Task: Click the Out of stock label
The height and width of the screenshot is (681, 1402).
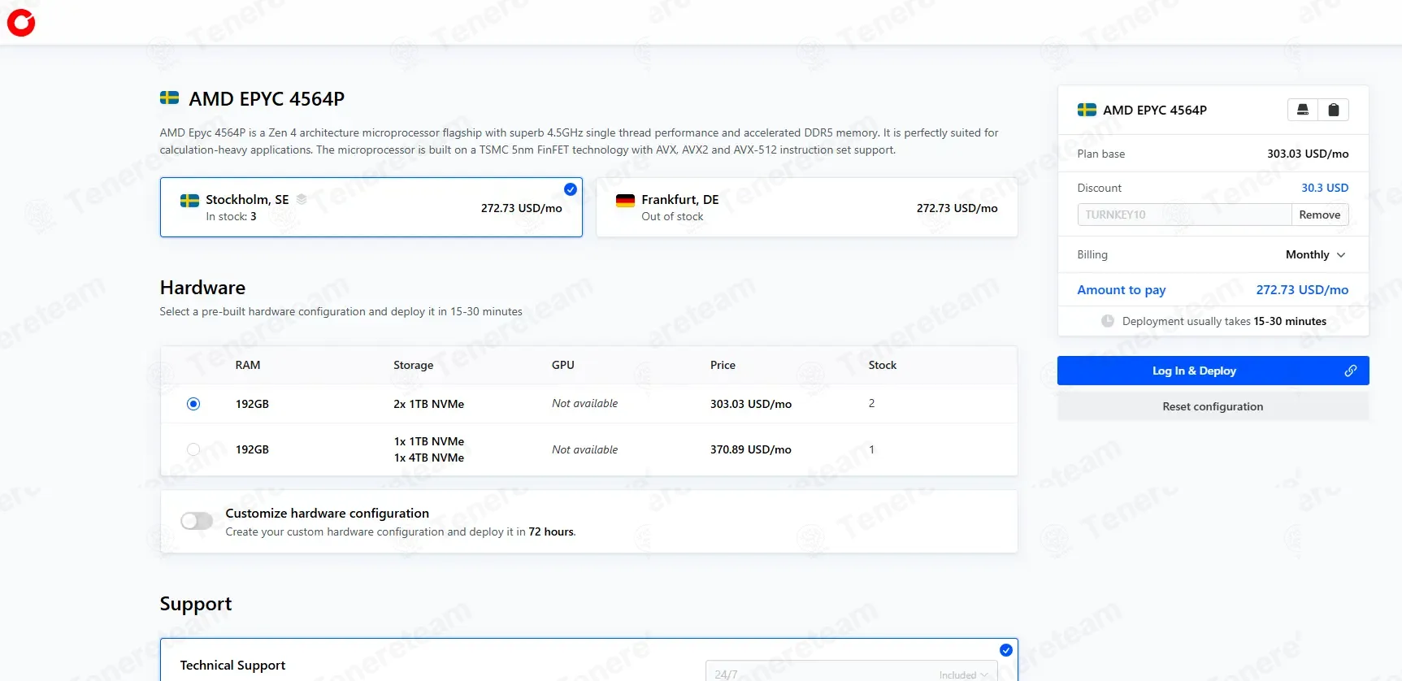Action: pos(672,216)
